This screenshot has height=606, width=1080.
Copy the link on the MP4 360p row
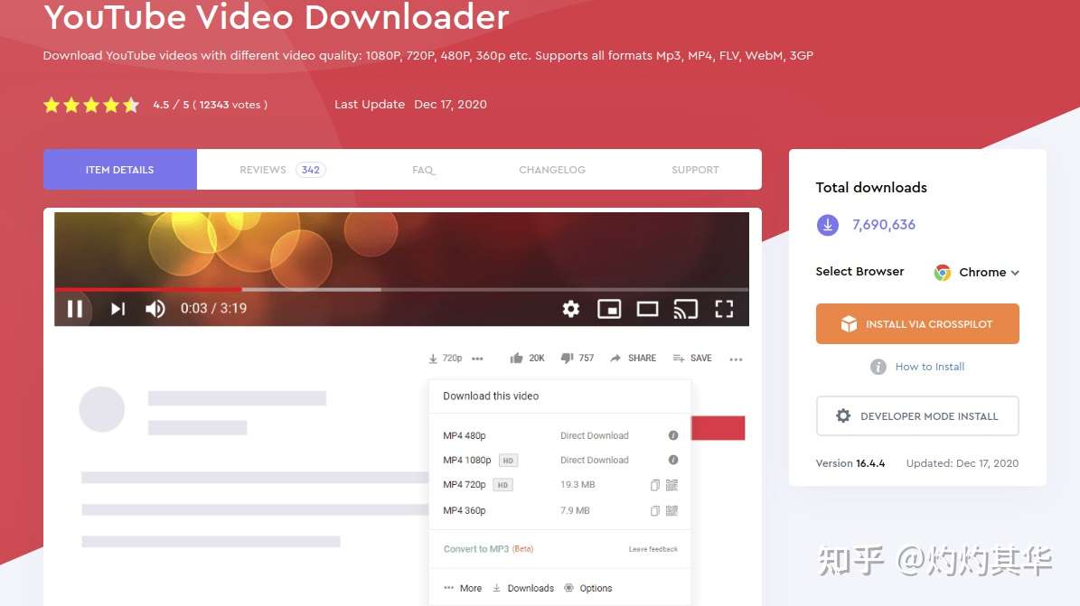point(654,510)
